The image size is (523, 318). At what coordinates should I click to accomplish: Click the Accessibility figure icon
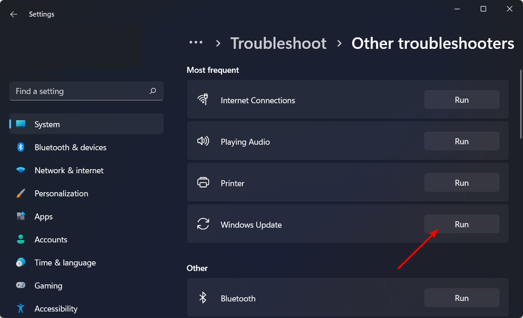[x=21, y=308]
